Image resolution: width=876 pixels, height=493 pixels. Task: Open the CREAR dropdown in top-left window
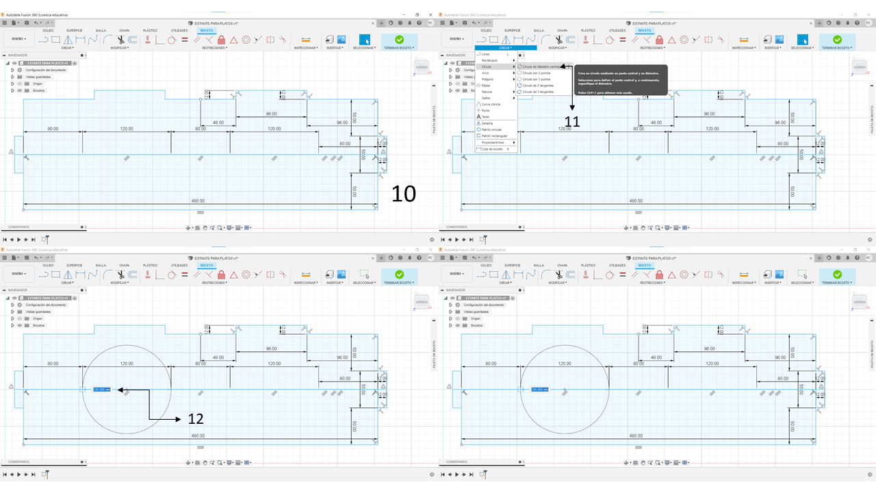(x=67, y=48)
